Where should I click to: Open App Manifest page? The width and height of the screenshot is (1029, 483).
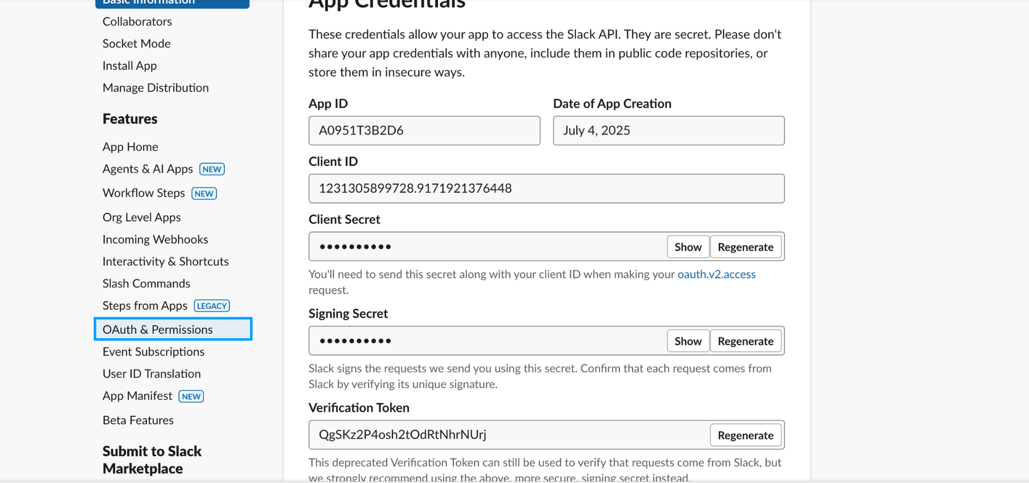coord(138,396)
